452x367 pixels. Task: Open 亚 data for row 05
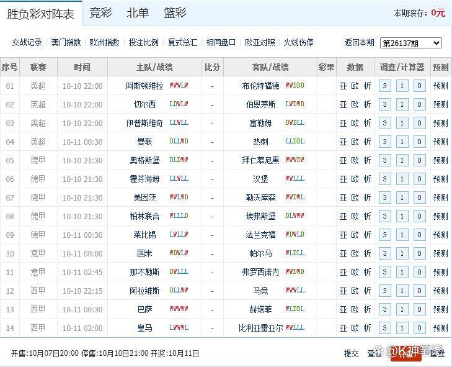(x=343, y=160)
